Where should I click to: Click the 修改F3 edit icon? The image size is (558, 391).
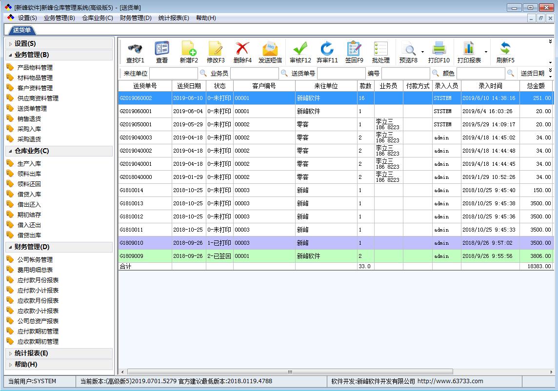(216, 49)
